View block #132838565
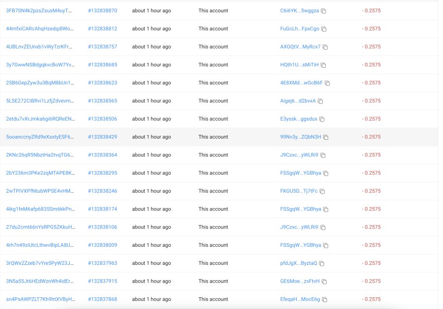Viewport: 443px width, 309px height. (x=103, y=101)
